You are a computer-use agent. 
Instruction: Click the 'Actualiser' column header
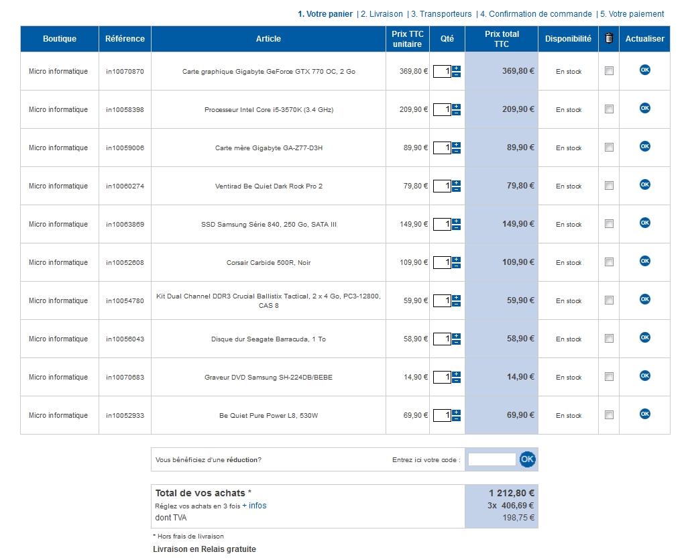pos(644,39)
